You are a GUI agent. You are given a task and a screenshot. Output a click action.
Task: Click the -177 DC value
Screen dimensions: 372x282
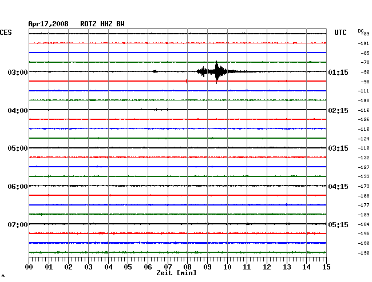363,205
